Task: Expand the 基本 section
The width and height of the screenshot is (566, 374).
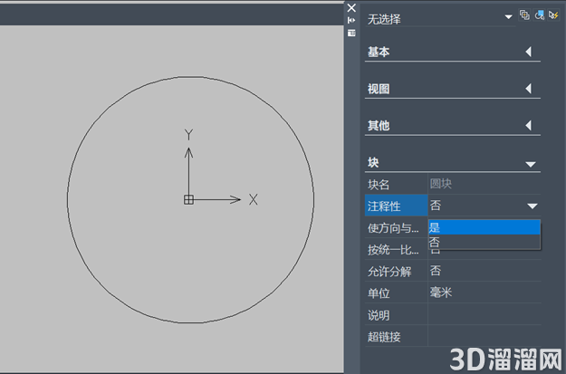Action: [529, 52]
